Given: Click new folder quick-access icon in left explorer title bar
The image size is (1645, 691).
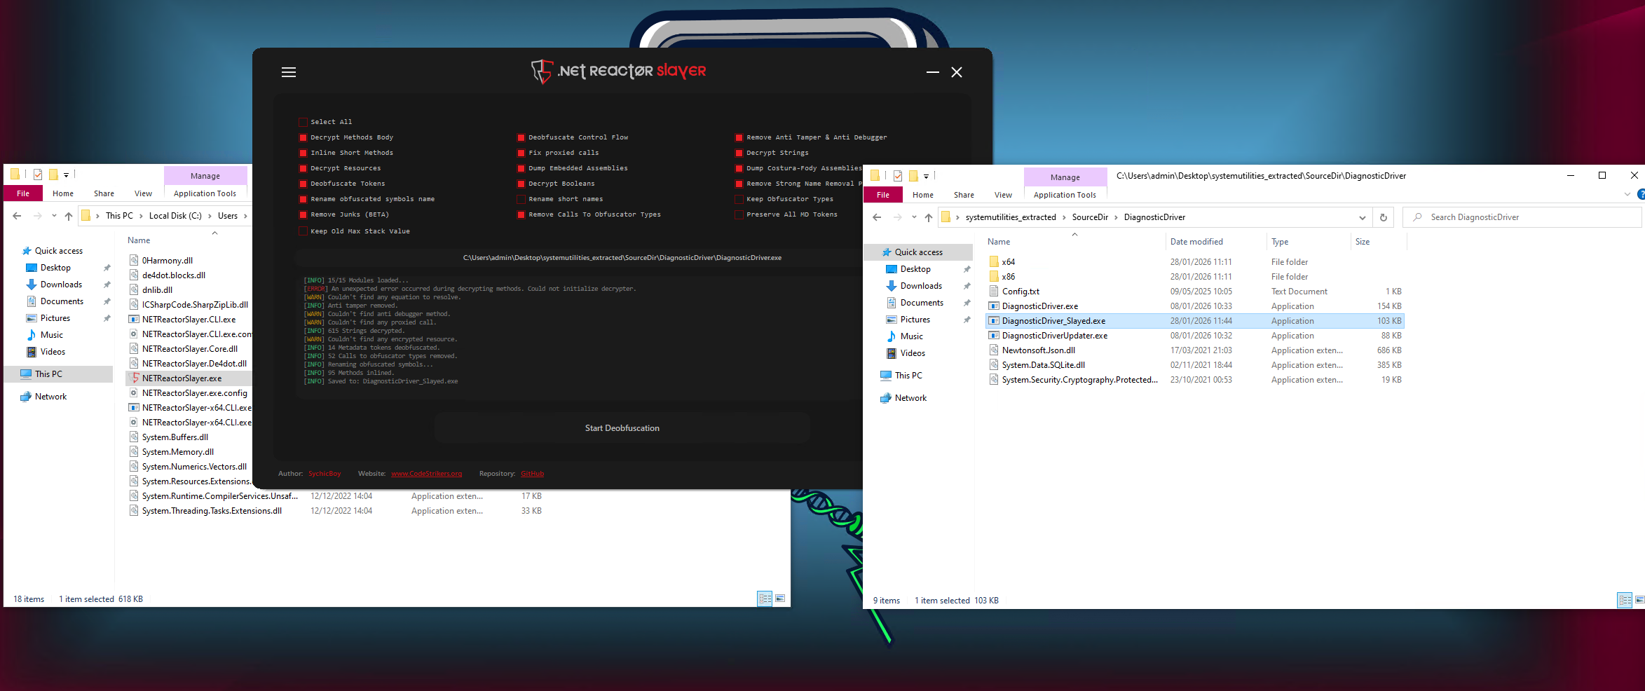Looking at the screenshot, I should (53, 175).
